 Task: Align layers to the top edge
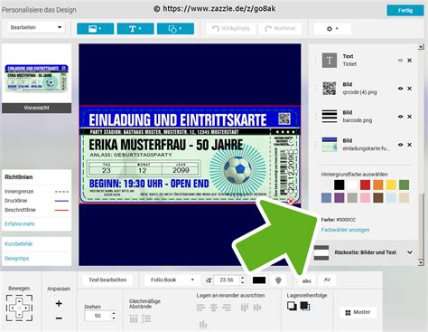(x=245, y=308)
